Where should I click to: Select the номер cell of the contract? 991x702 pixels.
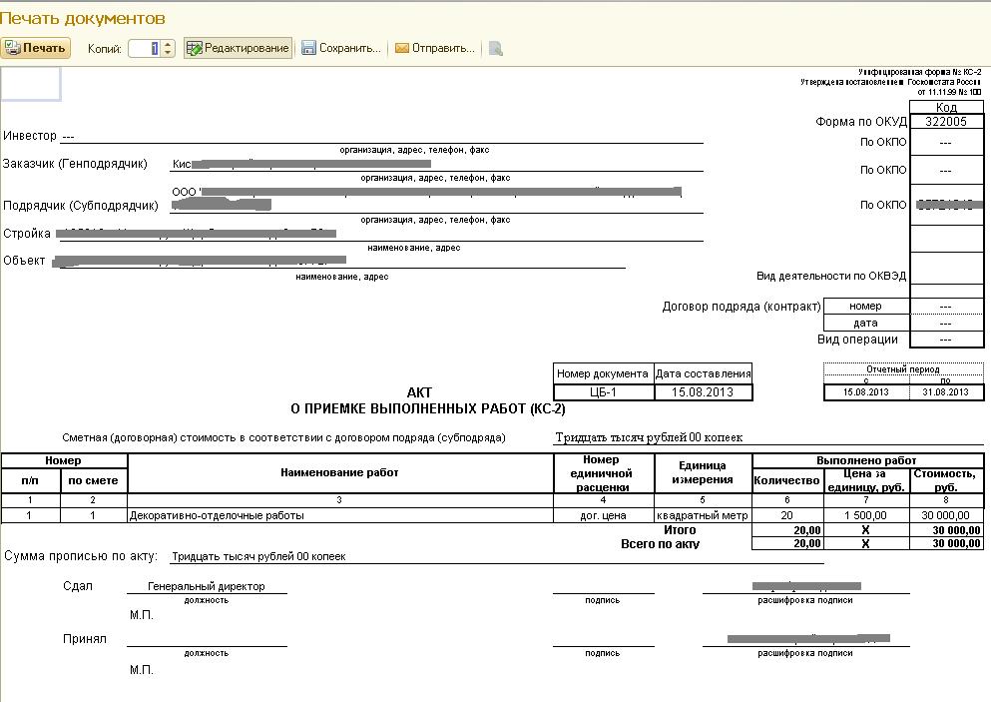pyautogui.click(x=865, y=307)
